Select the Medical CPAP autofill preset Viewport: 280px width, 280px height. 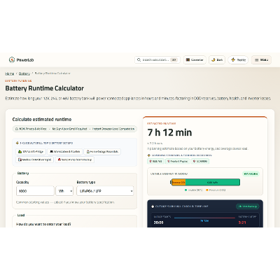coord(34,160)
